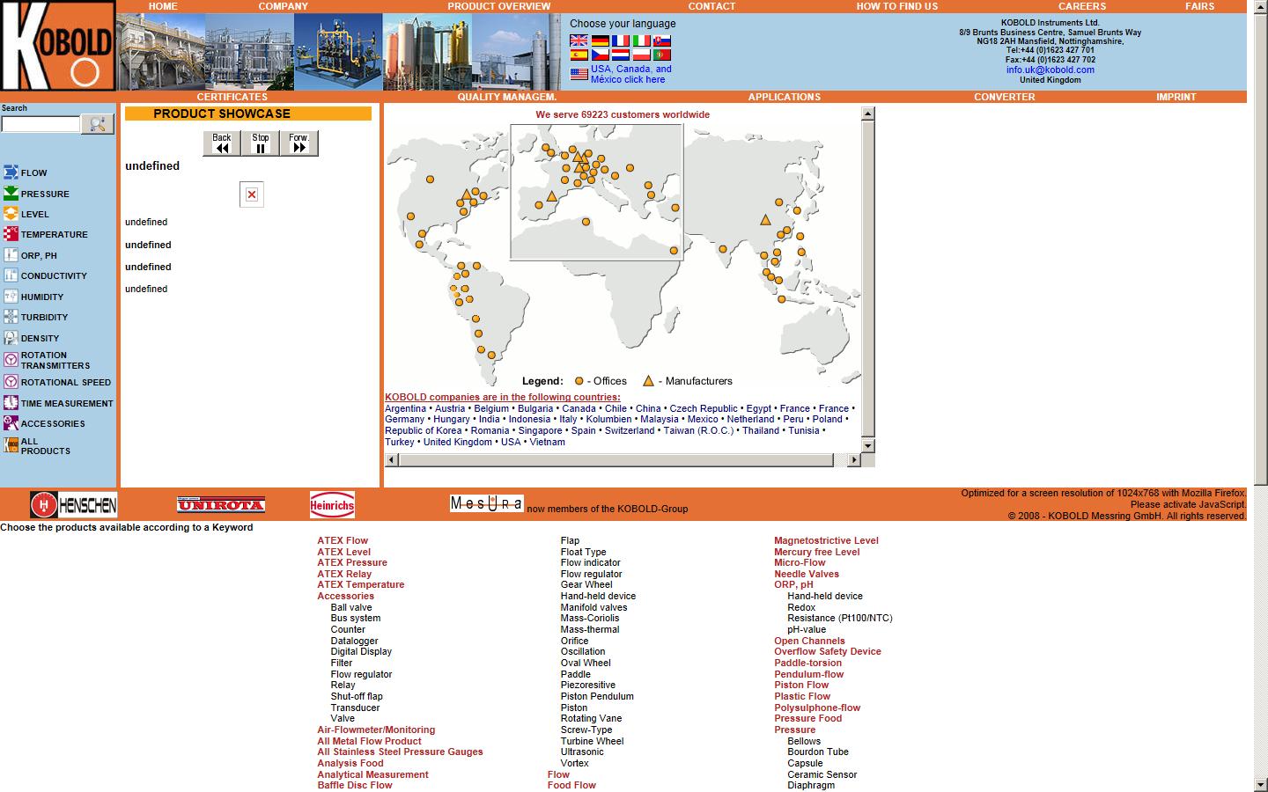1268x792 pixels.
Task: Stop the product showcase slideshow
Action: point(261,143)
